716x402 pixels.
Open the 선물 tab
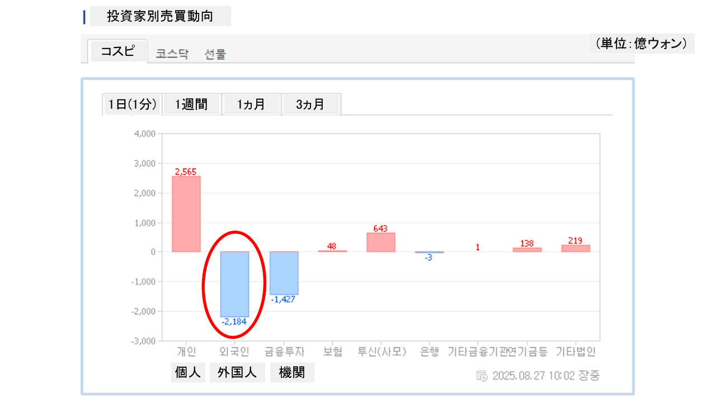[215, 54]
